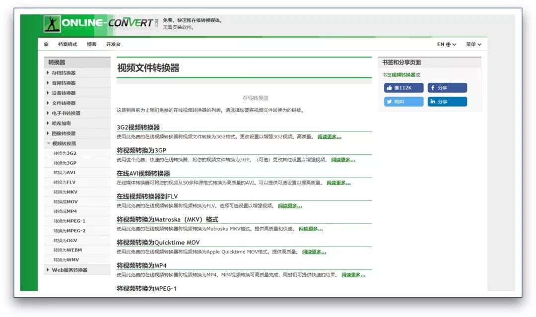Tweet the page with the Twitter 鸣叫 button
Screen dimensions: 536x317
[402, 101]
